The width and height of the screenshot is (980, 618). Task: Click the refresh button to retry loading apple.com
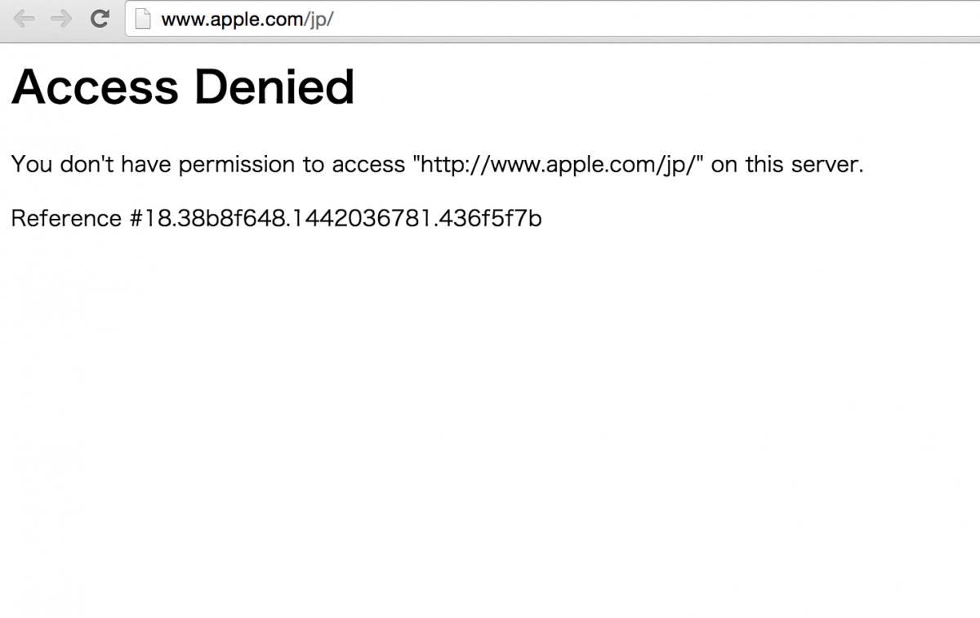100,19
